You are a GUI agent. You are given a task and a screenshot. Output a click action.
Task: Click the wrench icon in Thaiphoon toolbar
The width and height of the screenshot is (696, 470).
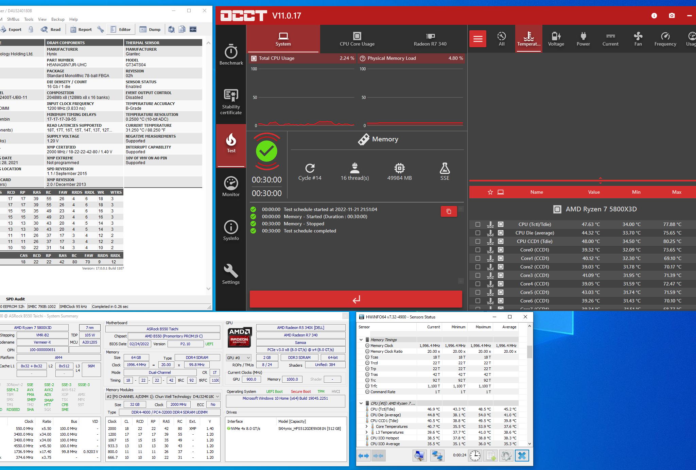(100, 30)
